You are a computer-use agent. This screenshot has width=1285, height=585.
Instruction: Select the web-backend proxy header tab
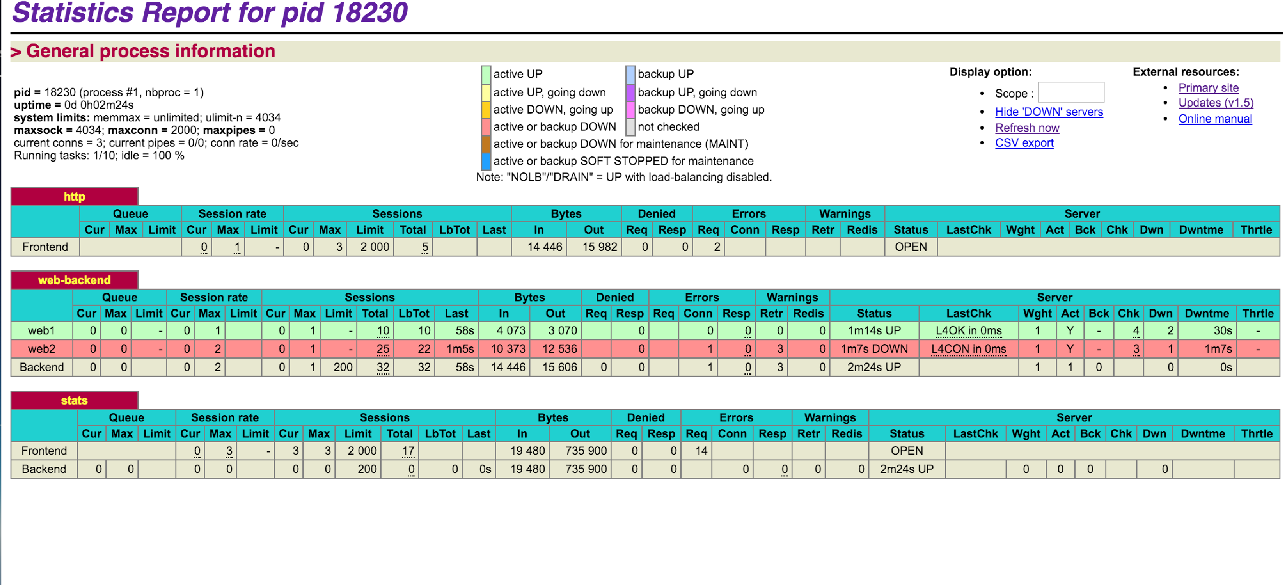74,280
